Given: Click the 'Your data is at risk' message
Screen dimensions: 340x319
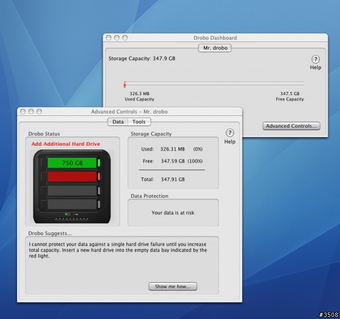Looking at the screenshot, I should 173,213.
